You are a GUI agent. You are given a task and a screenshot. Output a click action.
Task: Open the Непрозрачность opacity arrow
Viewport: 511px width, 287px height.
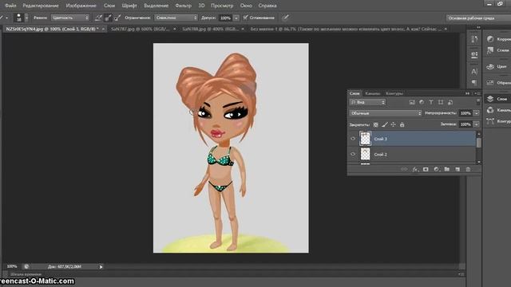point(477,113)
